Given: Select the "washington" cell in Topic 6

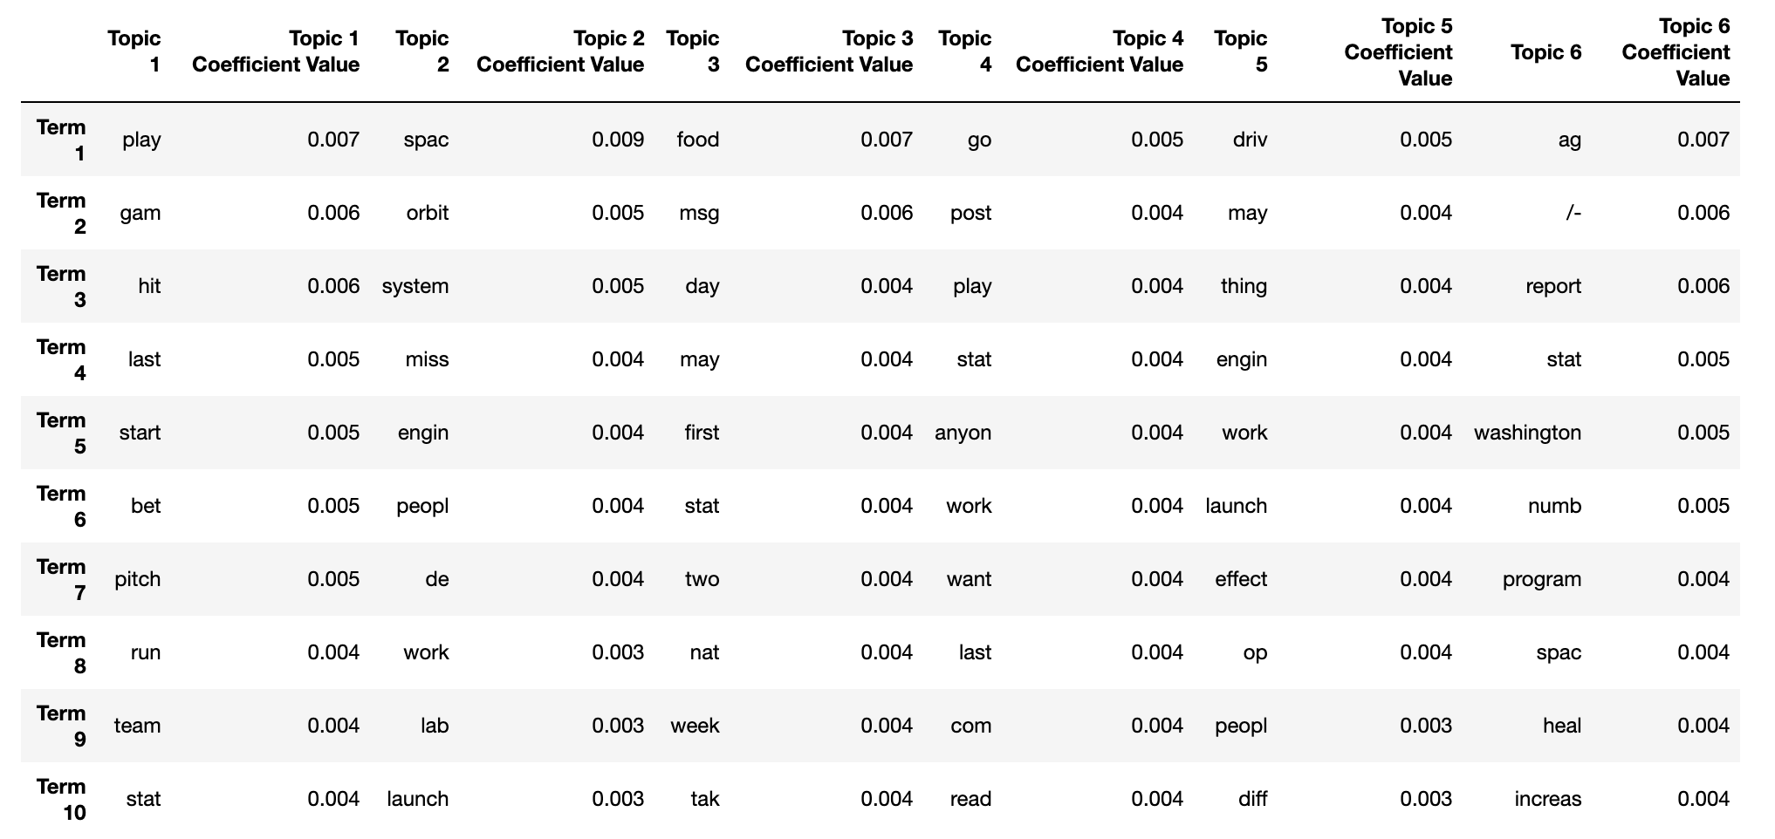Looking at the screenshot, I should pos(1527,433).
